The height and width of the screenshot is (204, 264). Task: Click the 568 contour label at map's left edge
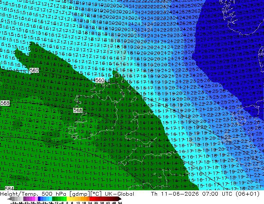click(5, 103)
